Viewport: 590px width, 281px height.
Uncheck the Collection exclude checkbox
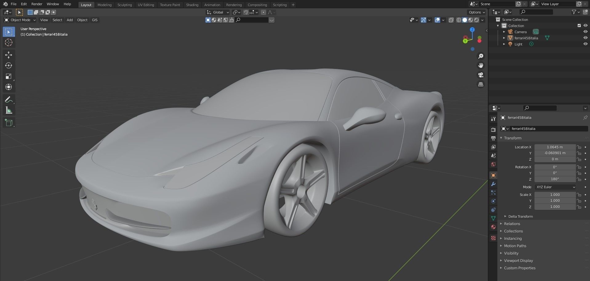tap(579, 25)
